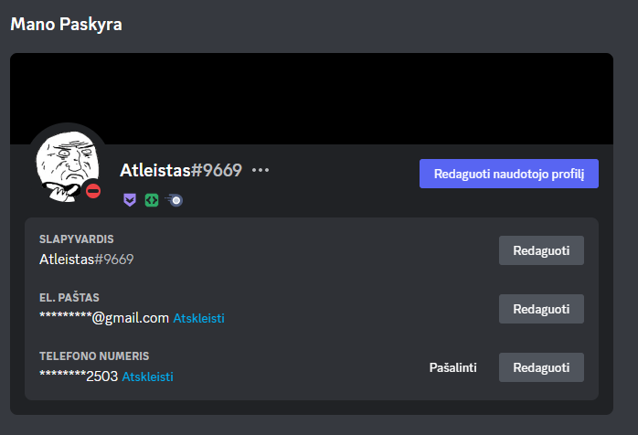Click the black profile banner area
Image resolution: width=638 pixels, height=435 pixels.
coord(312,99)
